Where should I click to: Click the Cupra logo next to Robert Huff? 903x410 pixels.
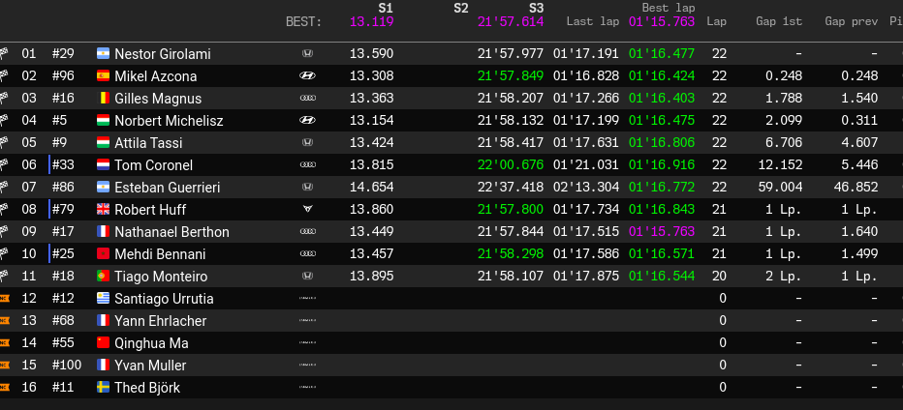tap(307, 210)
